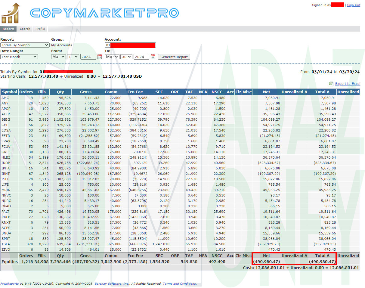The height and width of the screenshot is (288, 365).
Task: Open the From day dropdown
Action: coord(73,57)
